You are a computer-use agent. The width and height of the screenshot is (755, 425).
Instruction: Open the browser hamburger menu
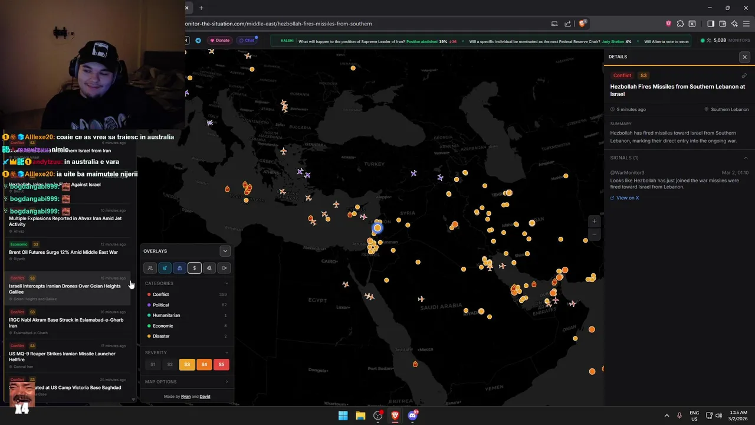click(x=747, y=24)
